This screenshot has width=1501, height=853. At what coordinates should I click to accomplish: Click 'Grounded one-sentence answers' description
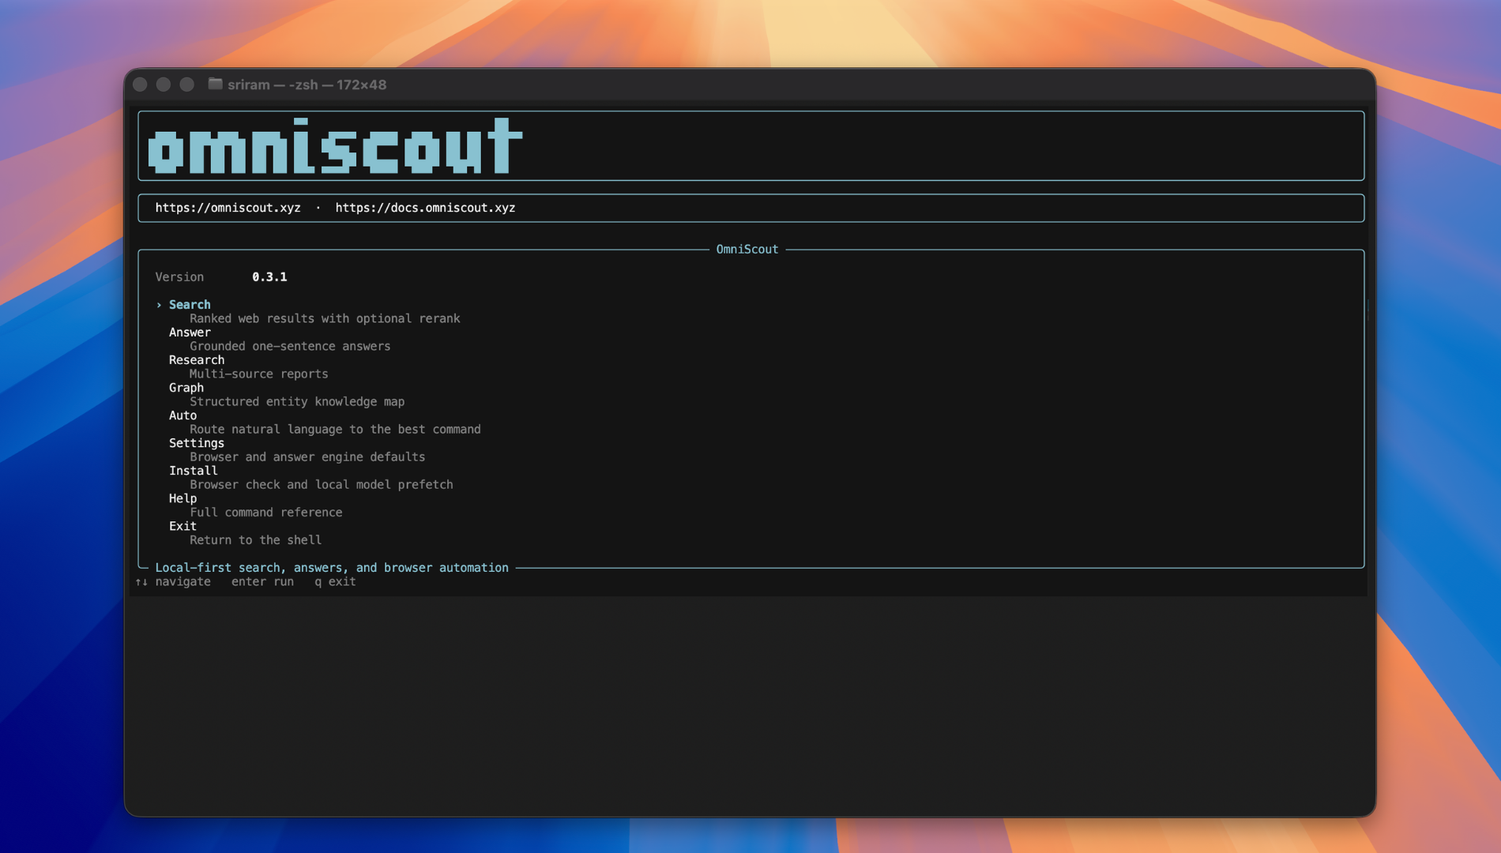click(290, 347)
